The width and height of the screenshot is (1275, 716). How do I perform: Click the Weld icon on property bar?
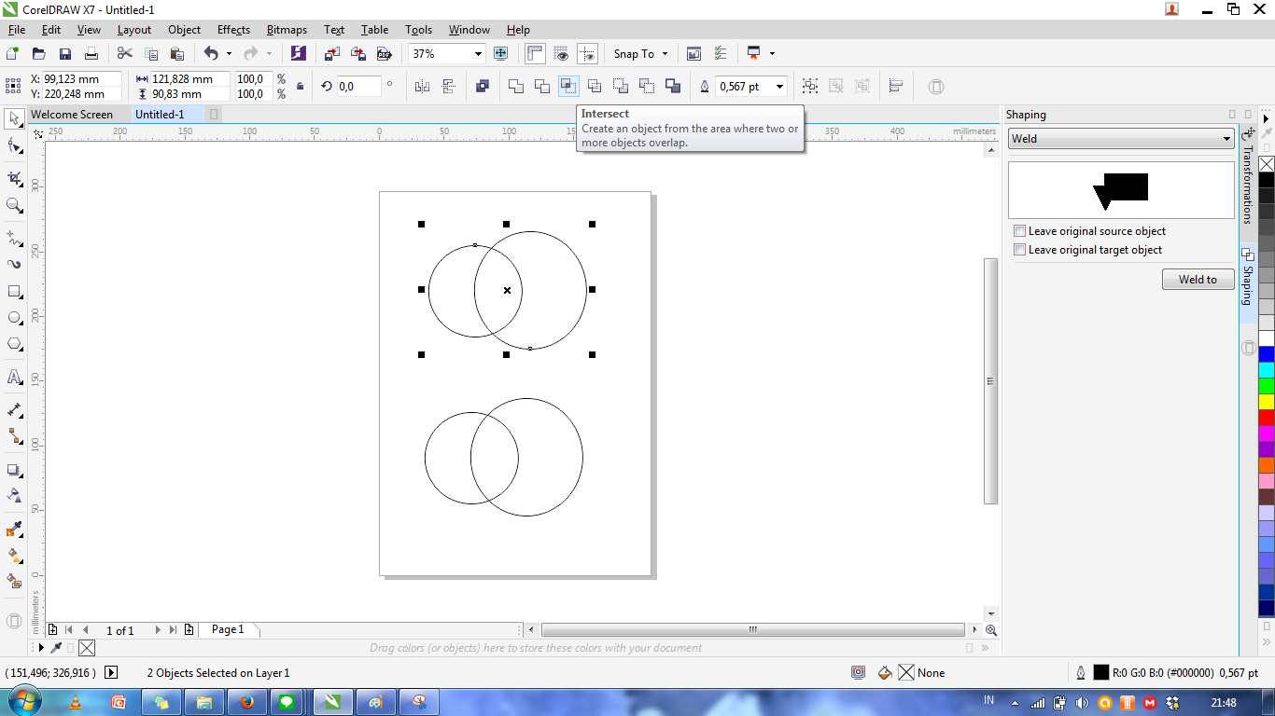pos(515,86)
